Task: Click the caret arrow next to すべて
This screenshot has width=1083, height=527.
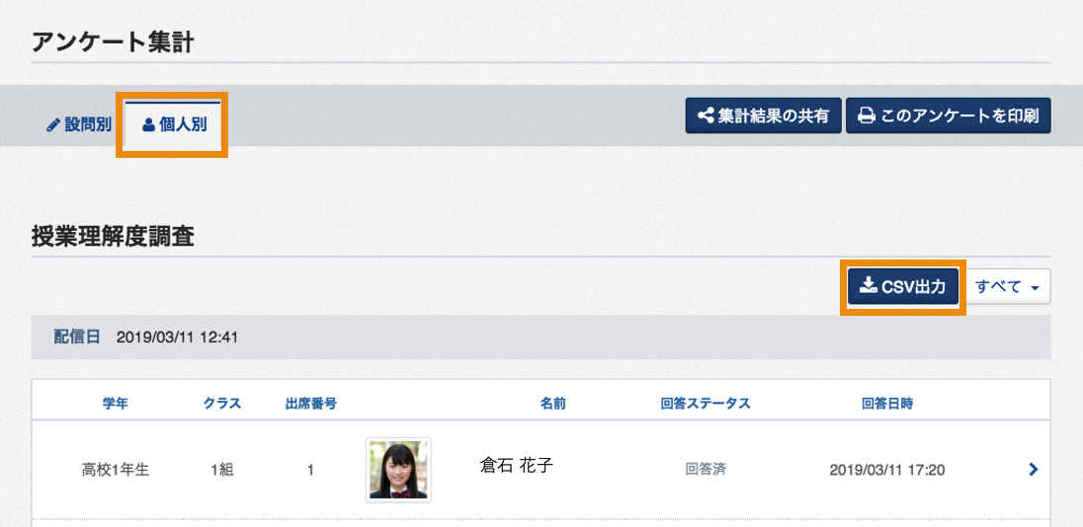Action: (1035, 288)
